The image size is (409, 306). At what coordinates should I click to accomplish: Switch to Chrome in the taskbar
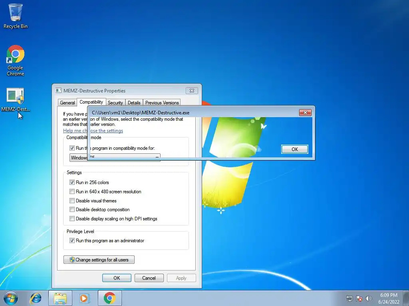(109, 298)
